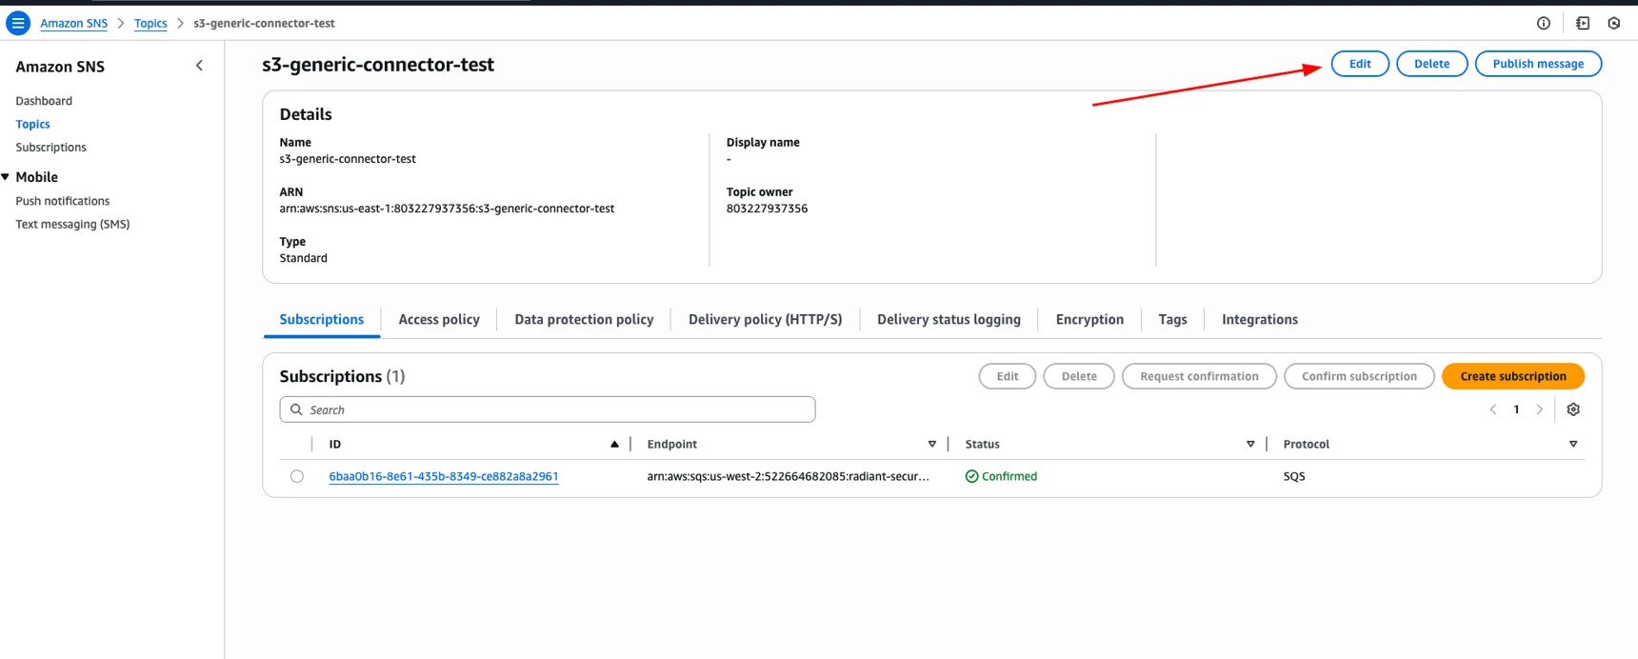Click Publish message button
Viewport: 1638px width, 659px height.
pos(1537,64)
